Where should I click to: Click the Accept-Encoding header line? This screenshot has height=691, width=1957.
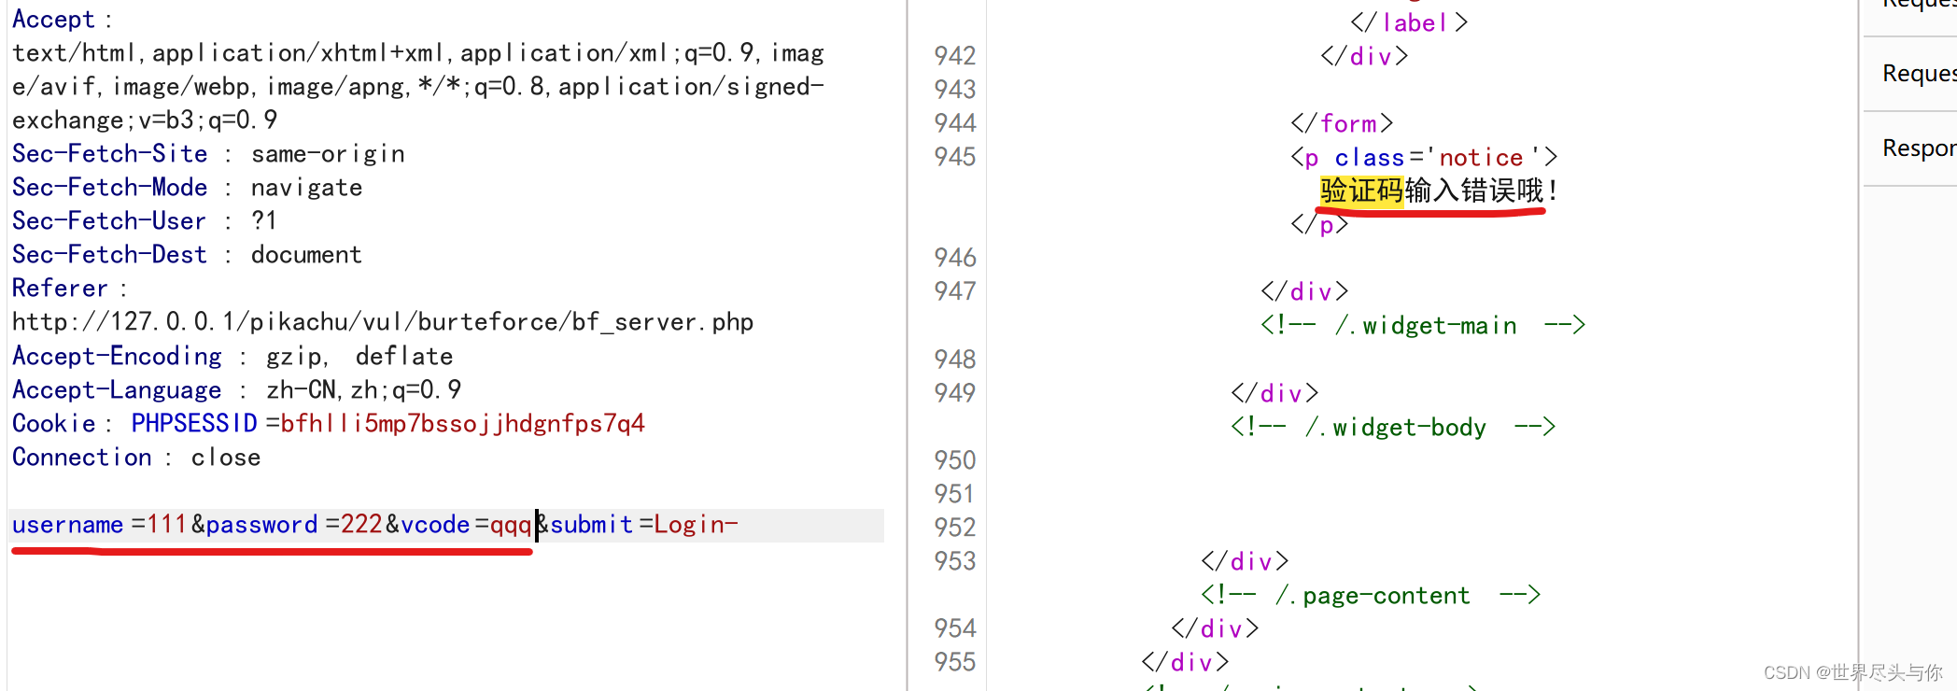[232, 357]
